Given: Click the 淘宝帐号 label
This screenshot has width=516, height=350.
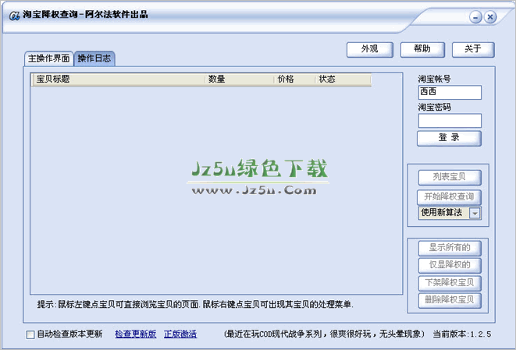Looking at the screenshot, I should point(434,79).
